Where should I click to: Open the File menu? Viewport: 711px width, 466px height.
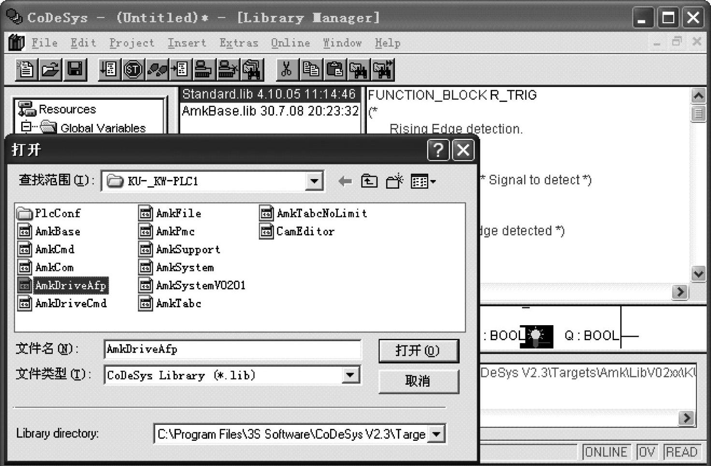pyautogui.click(x=44, y=43)
